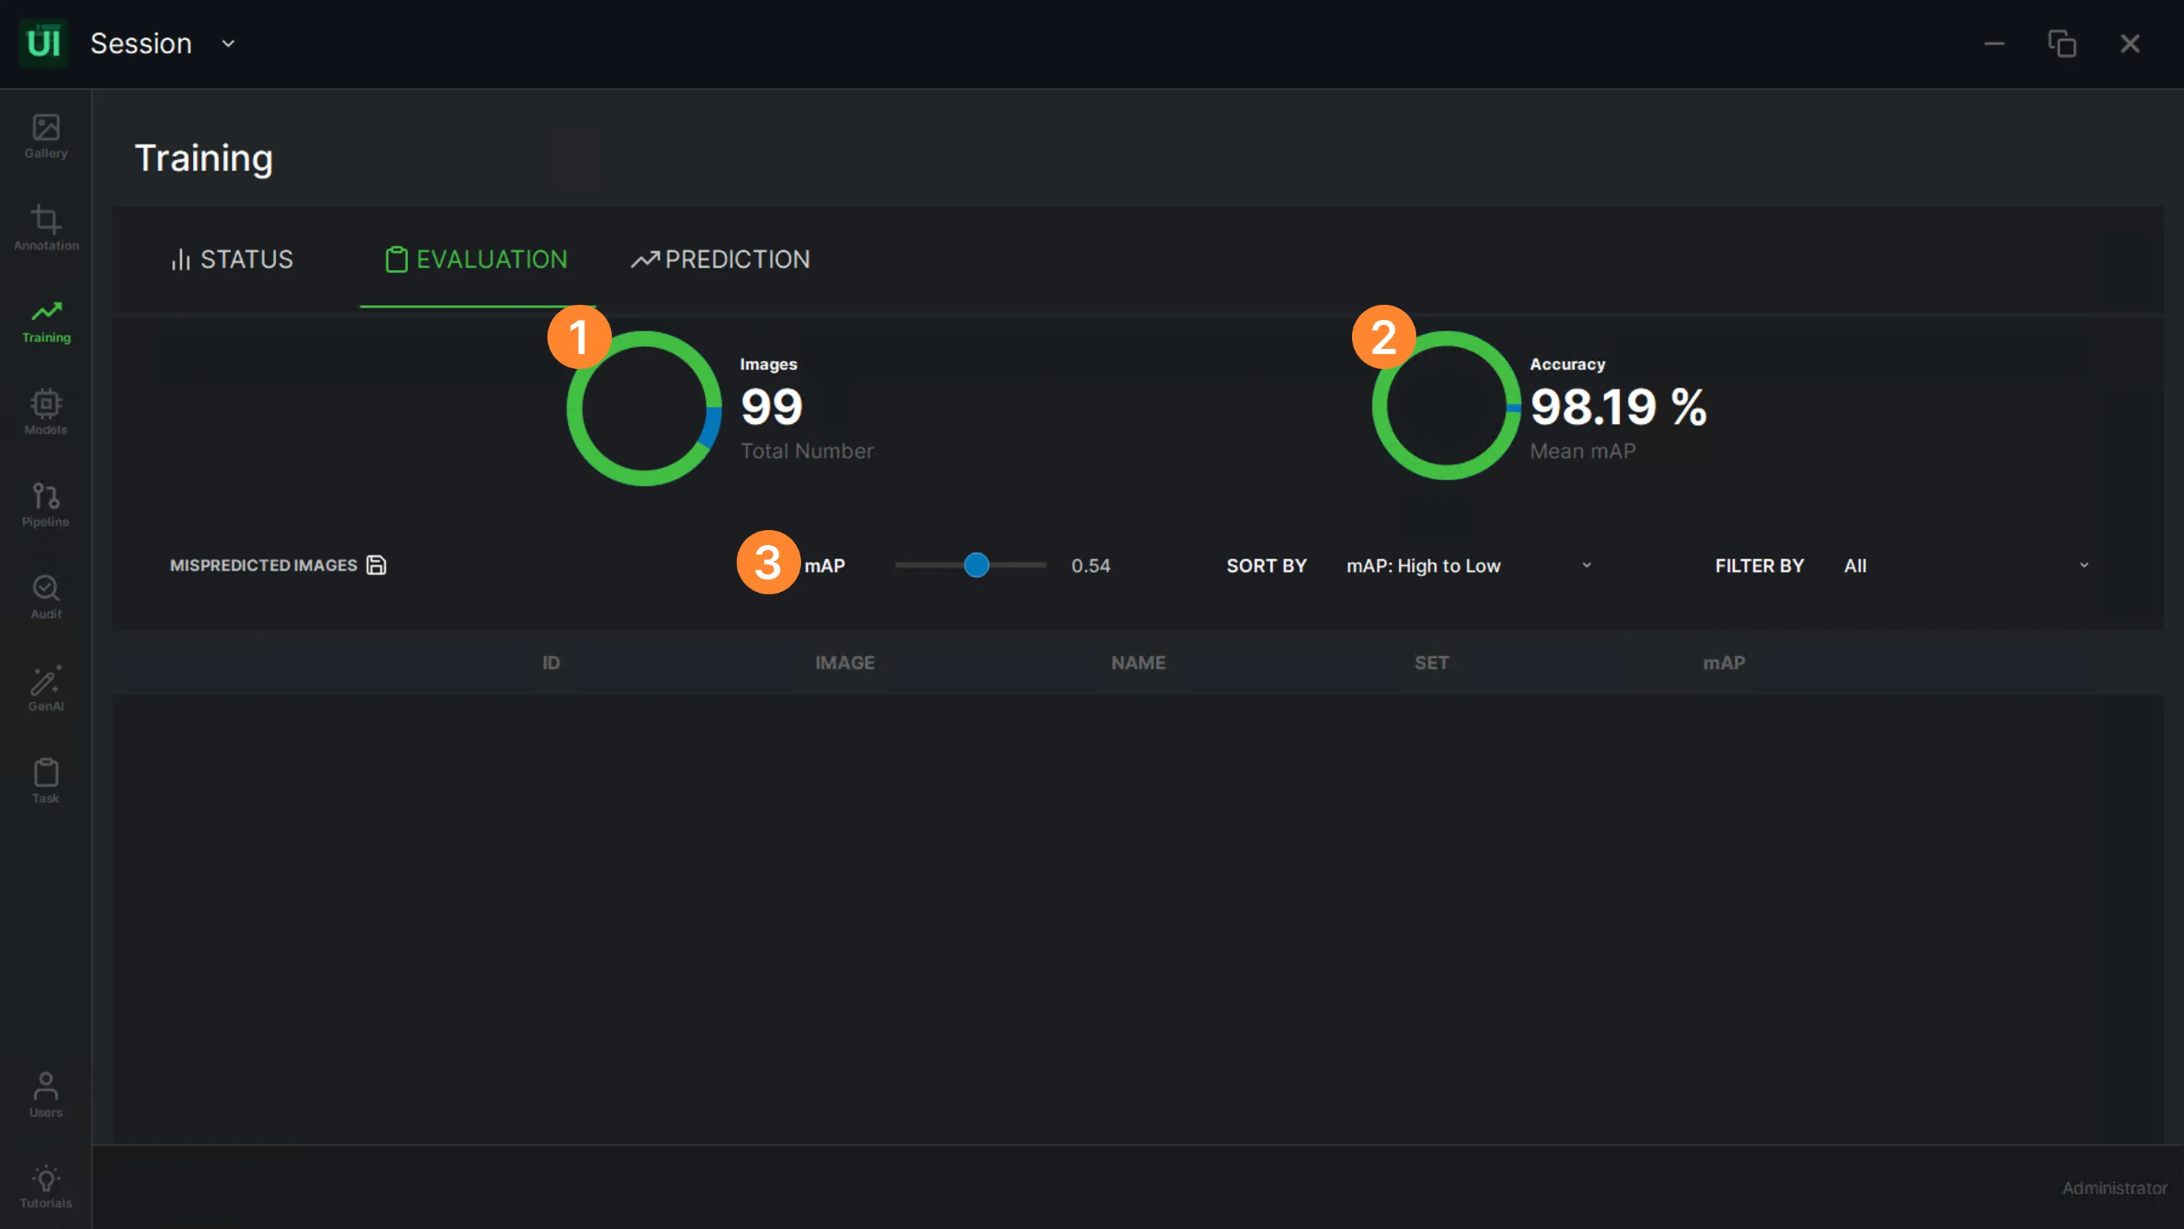Open the Pipeline section
This screenshot has height=1229, width=2184.
45,505
